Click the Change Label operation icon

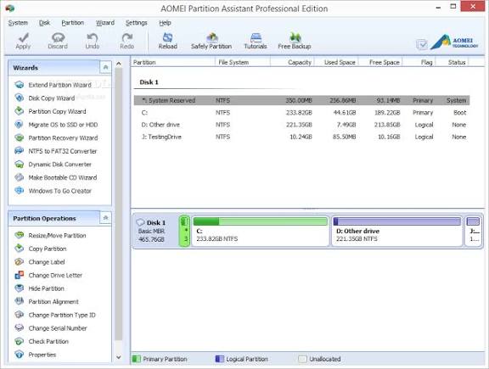point(20,261)
